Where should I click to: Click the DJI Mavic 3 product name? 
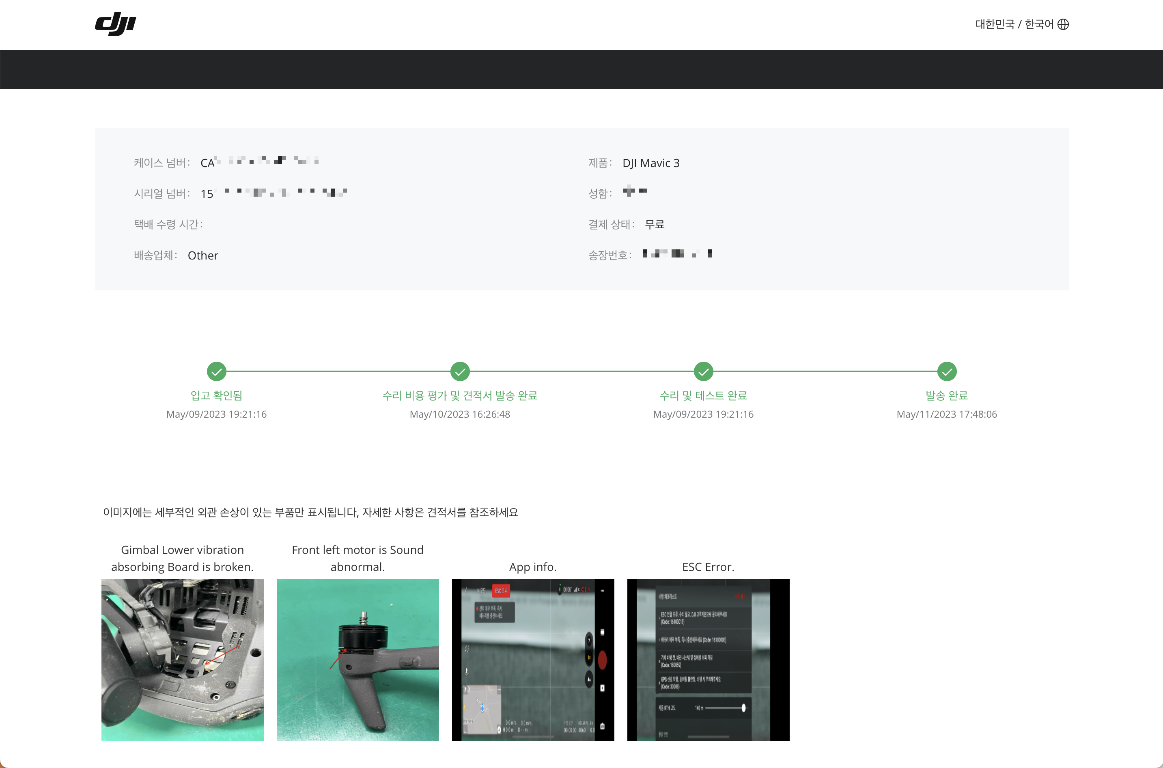651,163
